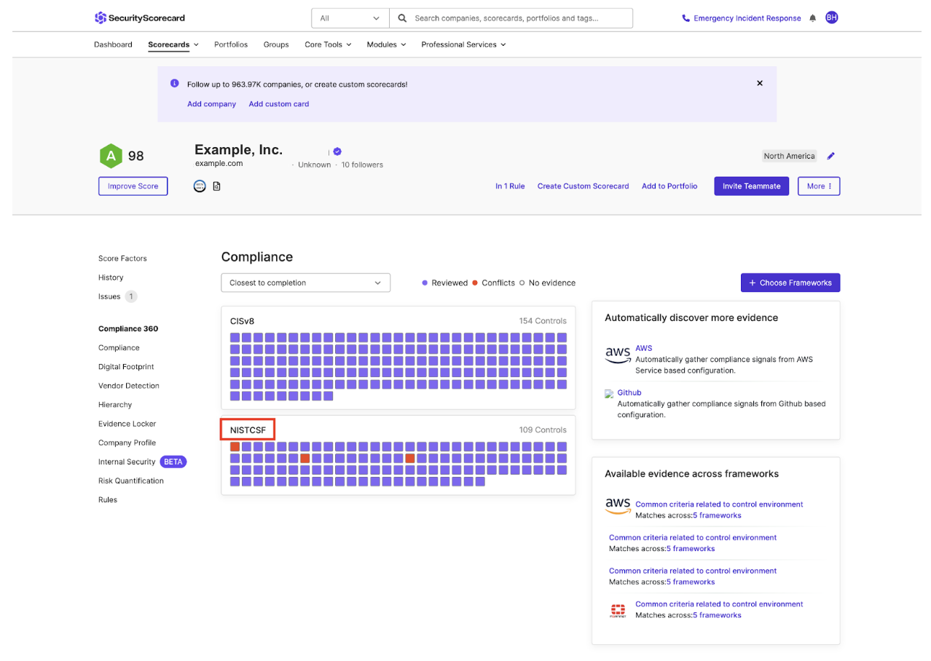
Task: Click the AWS logo in the available evidence panel
Action: tap(618, 506)
